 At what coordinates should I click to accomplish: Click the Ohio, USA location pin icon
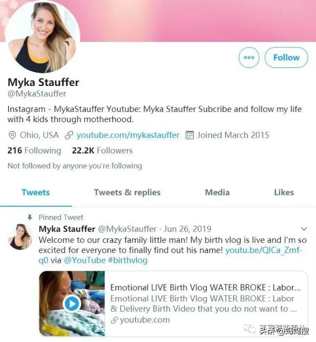click(x=12, y=135)
